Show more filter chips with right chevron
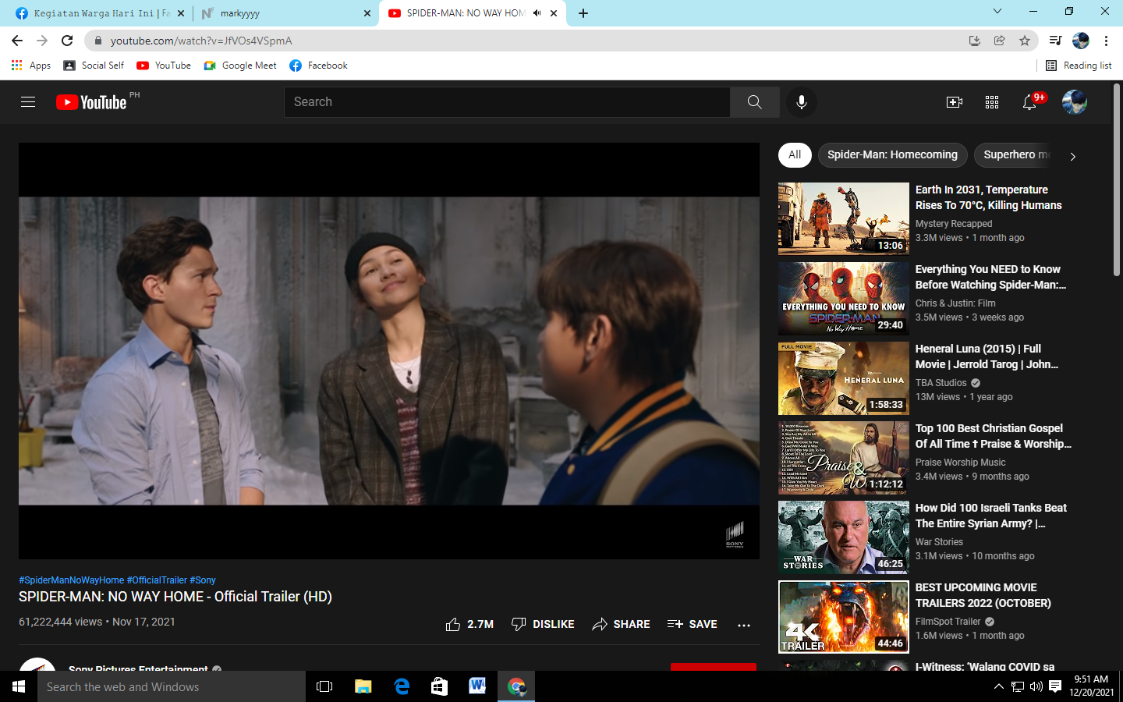The image size is (1123, 702). [1073, 156]
